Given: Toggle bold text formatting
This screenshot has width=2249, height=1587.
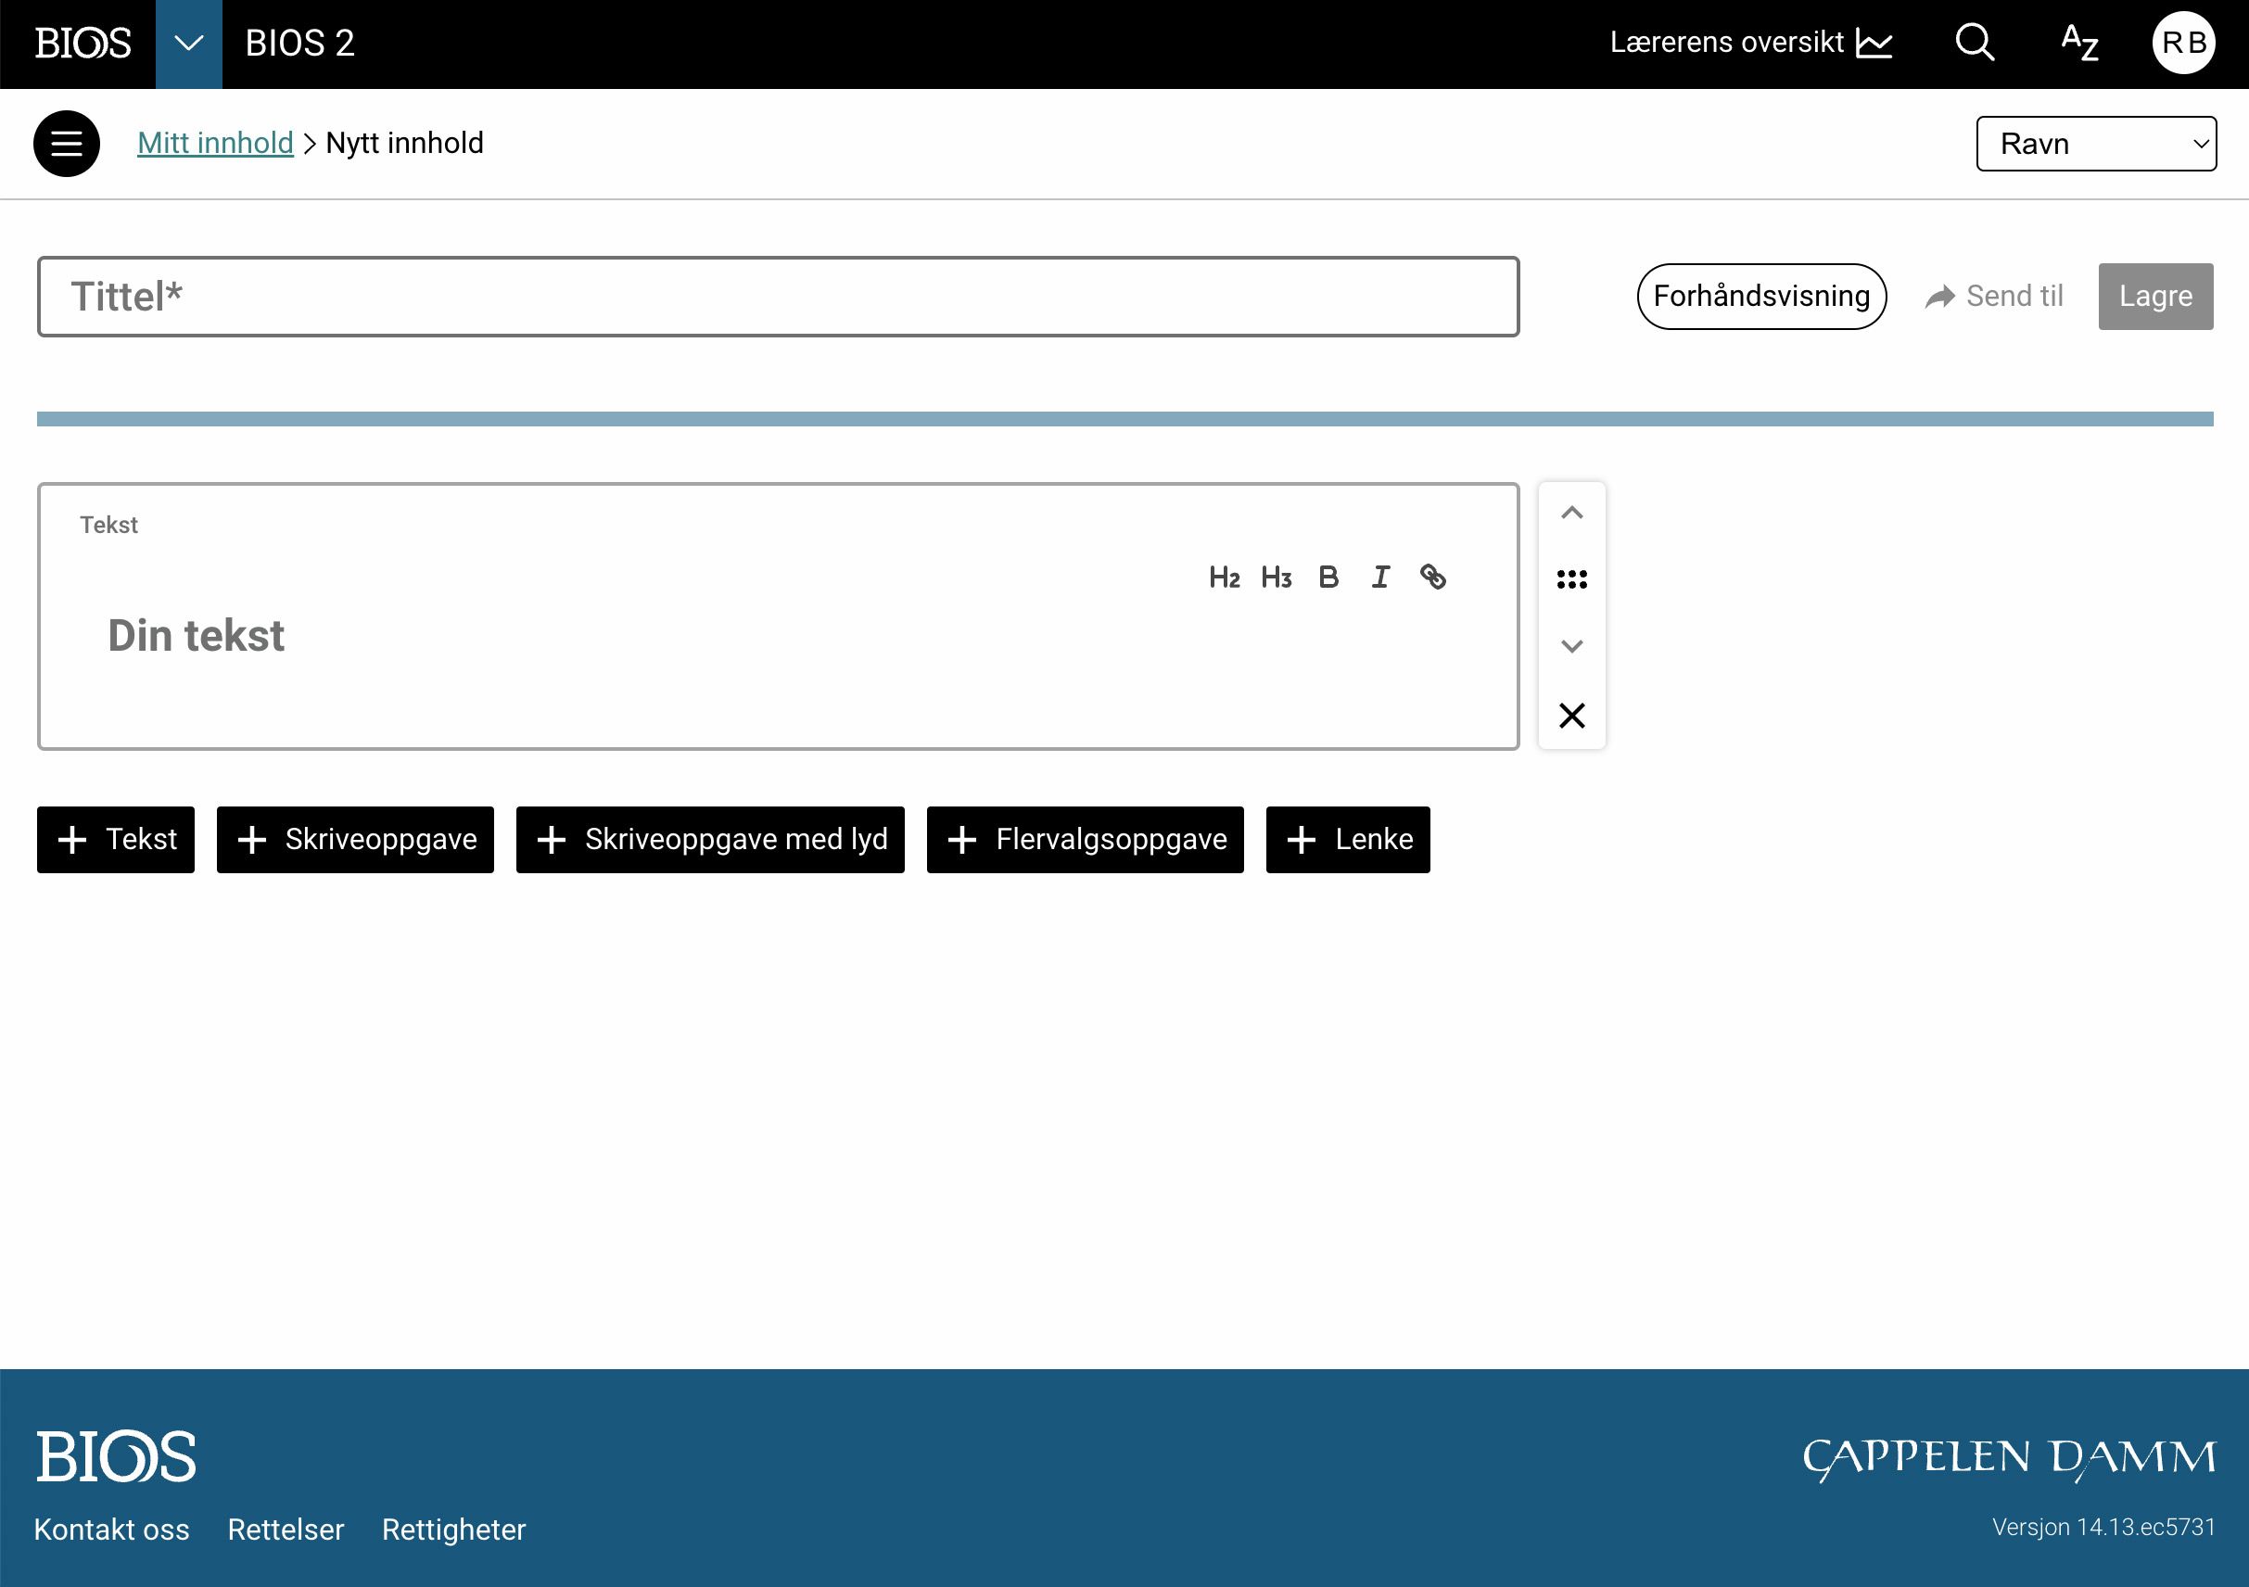Looking at the screenshot, I should pos(1328,577).
